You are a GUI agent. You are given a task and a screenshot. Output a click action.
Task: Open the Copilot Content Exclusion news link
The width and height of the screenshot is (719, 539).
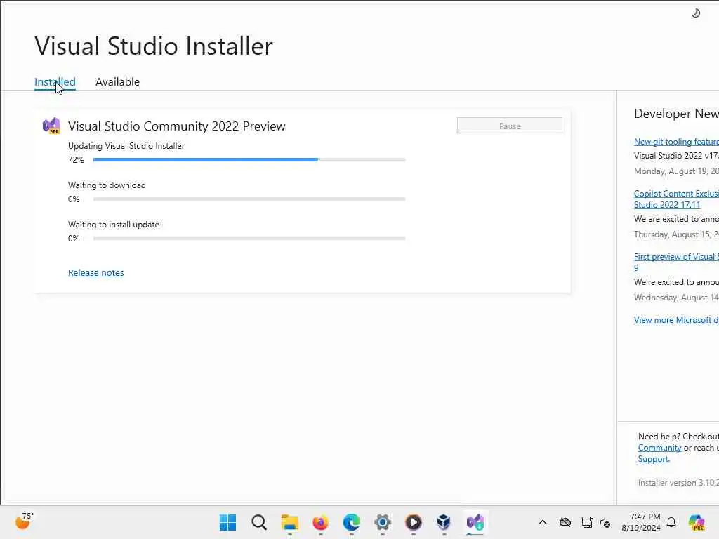click(x=676, y=199)
